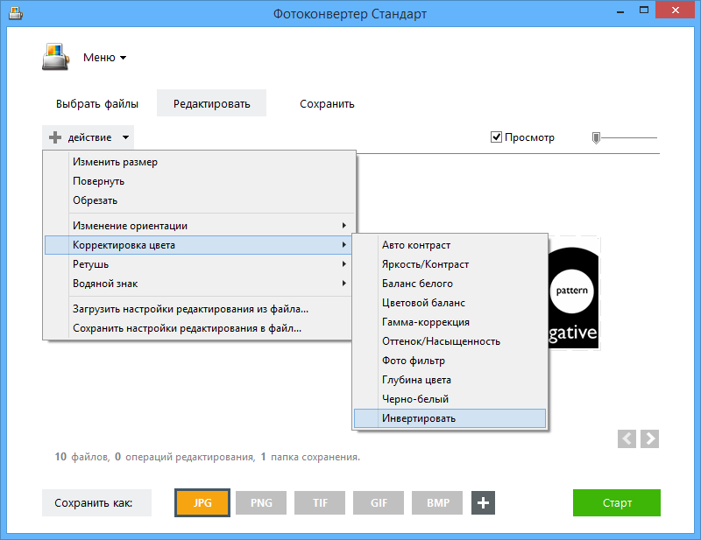Expand Корректировка цвета submenu
Image resolution: width=701 pixels, height=540 pixels.
[200, 245]
